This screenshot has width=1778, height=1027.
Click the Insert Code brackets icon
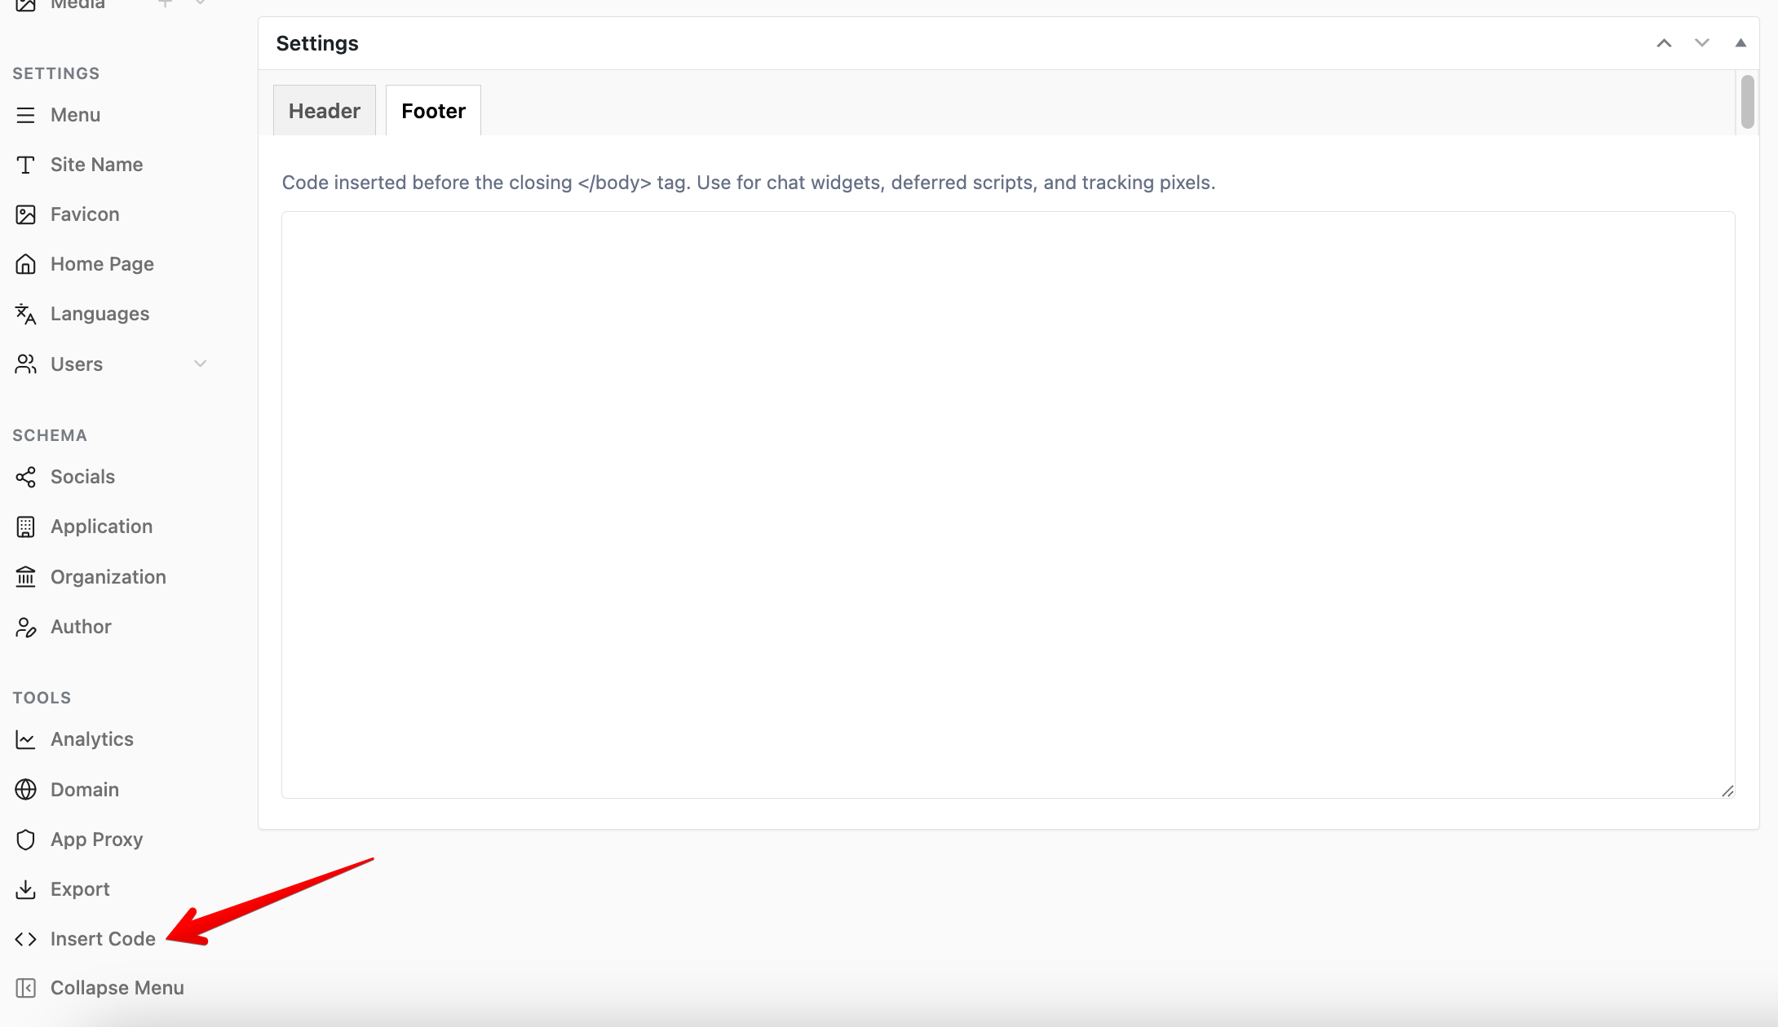pos(25,939)
